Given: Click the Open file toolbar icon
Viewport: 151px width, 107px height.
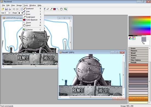Looking at the screenshot, I should [3, 9].
